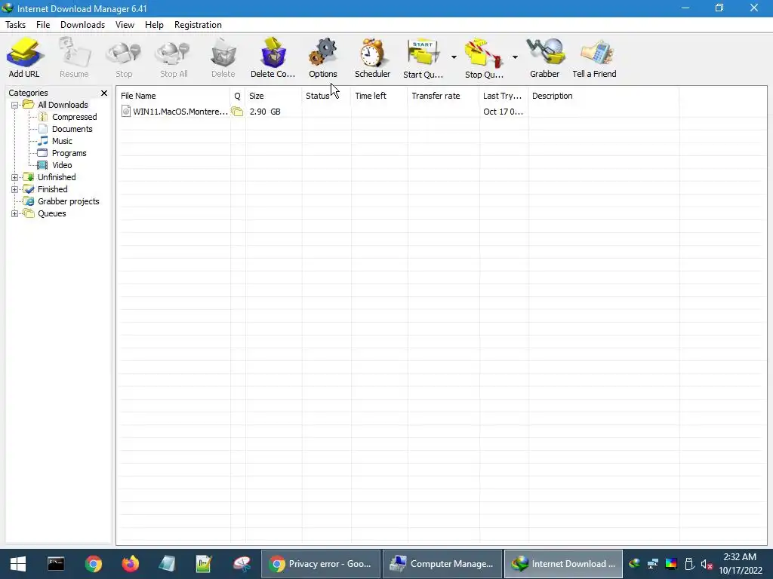Open the Firefox taskbar icon

point(130,564)
